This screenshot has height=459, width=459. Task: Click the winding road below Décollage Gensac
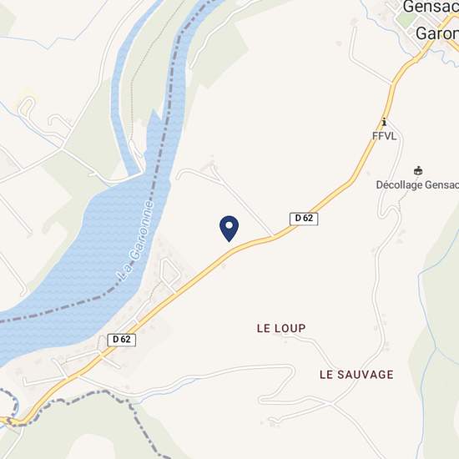390,211
